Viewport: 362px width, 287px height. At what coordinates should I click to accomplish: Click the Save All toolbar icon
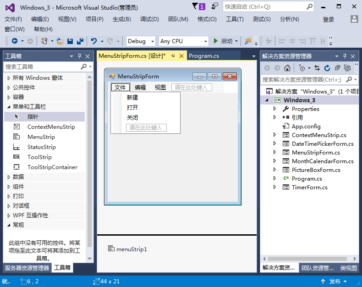click(79, 41)
